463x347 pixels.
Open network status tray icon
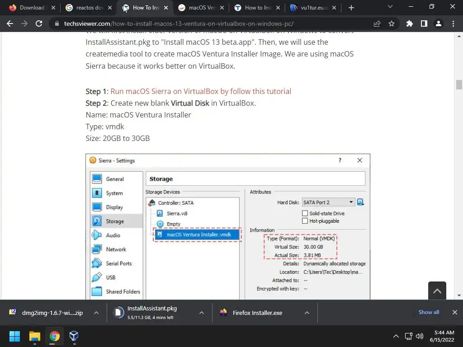pyautogui.click(x=408, y=336)
